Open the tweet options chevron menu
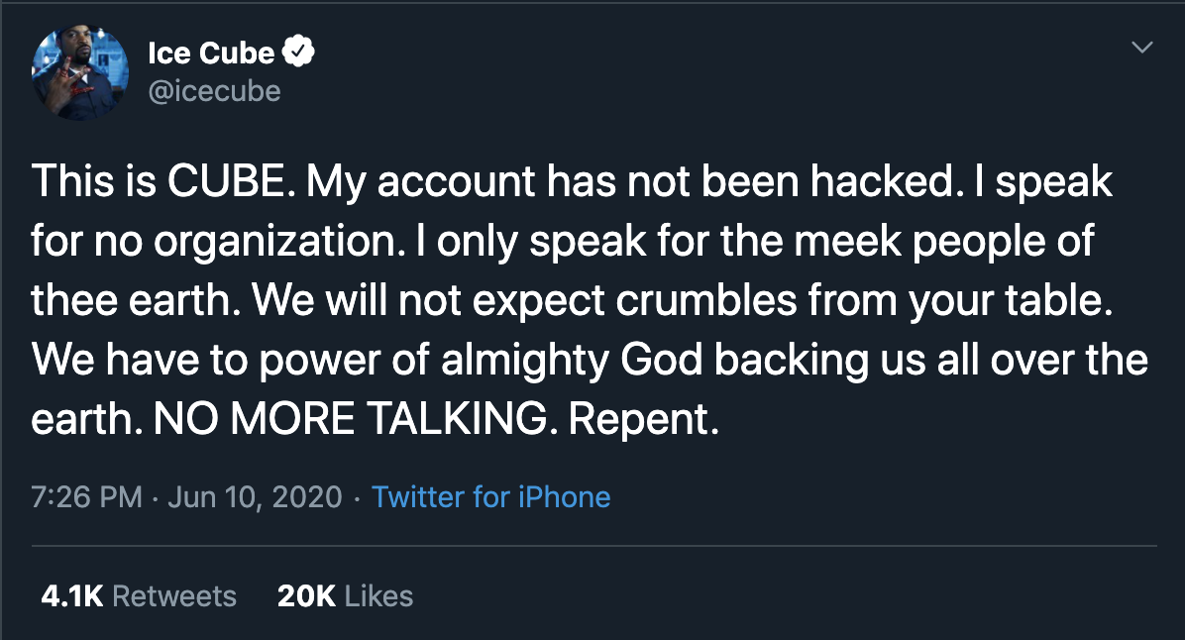Screen dimensions: 1185x640 click(1142, 48)
